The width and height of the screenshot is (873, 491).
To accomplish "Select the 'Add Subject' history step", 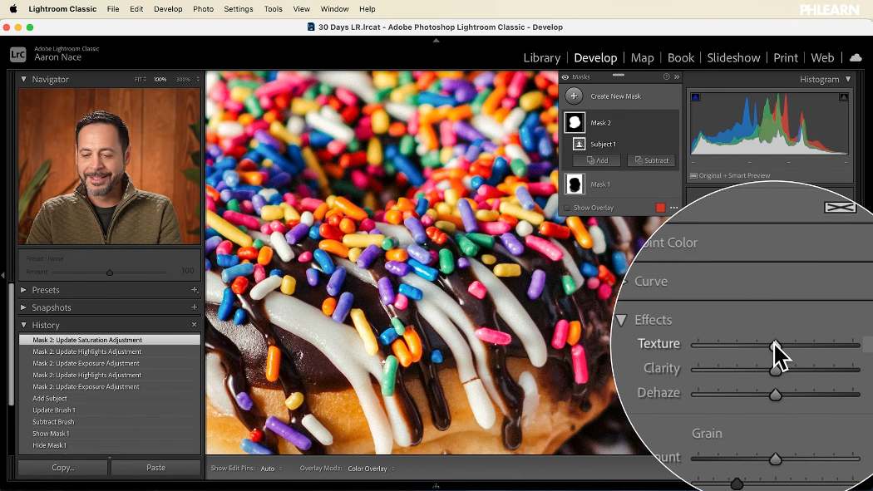I will (110, 398).
